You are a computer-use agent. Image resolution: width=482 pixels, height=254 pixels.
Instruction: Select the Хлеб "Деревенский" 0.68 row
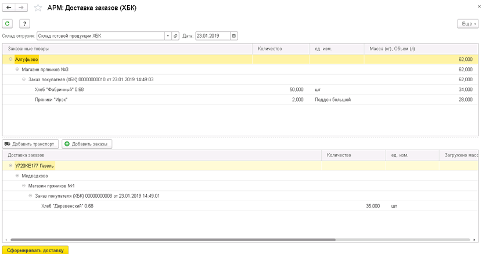(240, 206)
